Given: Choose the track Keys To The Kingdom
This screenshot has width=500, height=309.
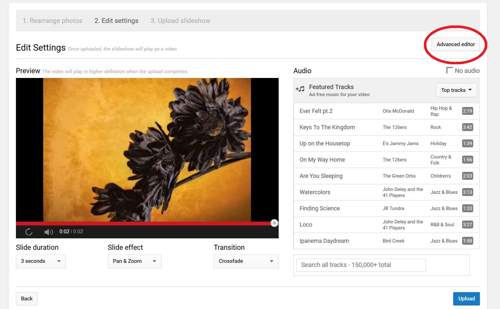Looking at the screenshot, I should [x=386, y=127].
